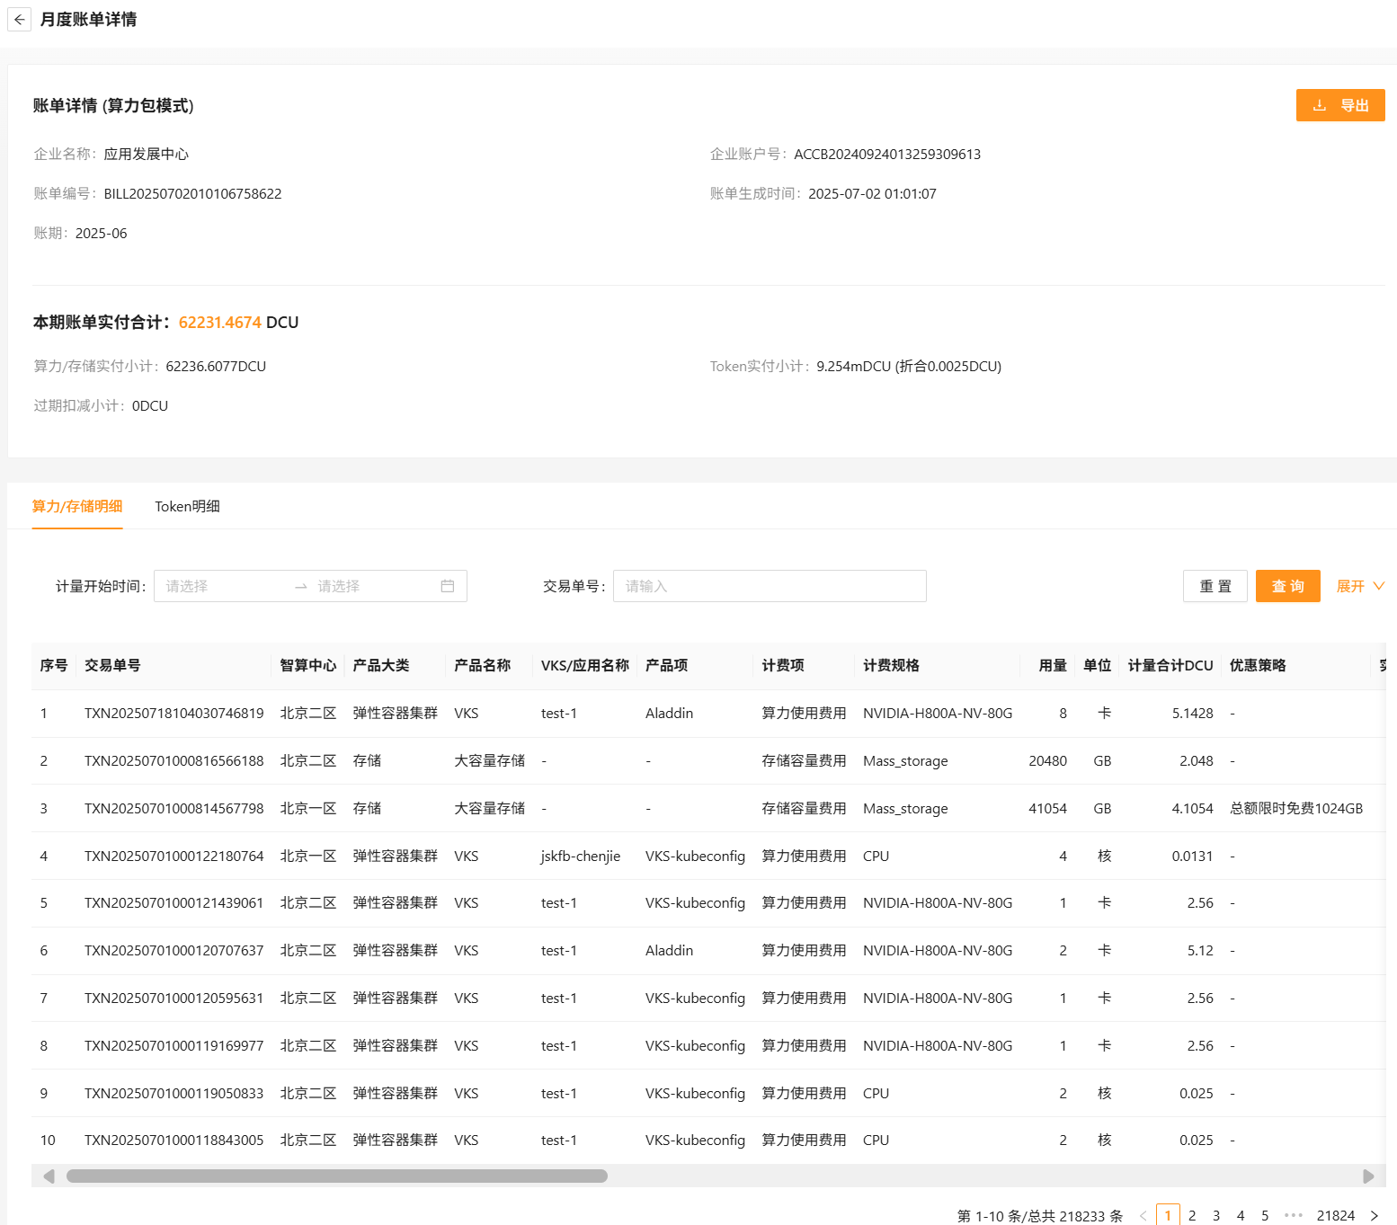1397x1225 pixels.
Task: Open the calendar icon in date range
Action: (448, 586)
